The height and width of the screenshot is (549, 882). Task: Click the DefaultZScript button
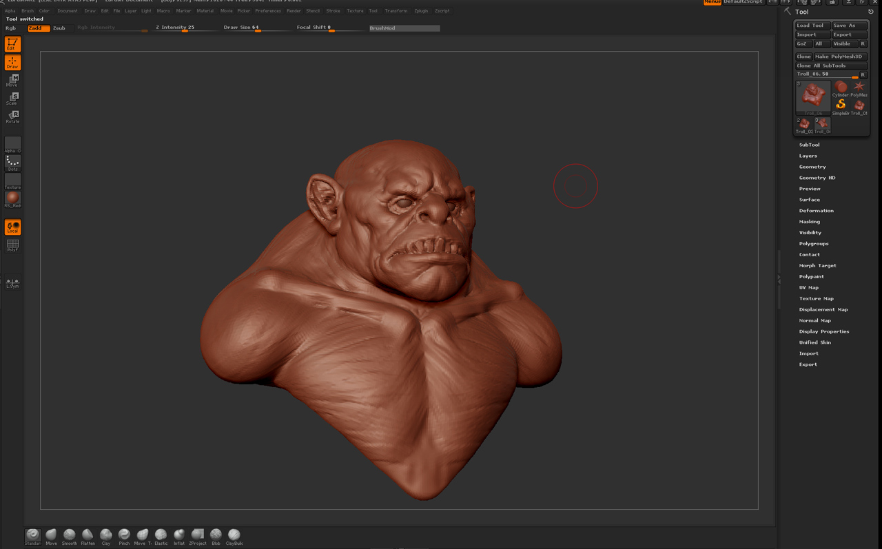coord(743,2)
